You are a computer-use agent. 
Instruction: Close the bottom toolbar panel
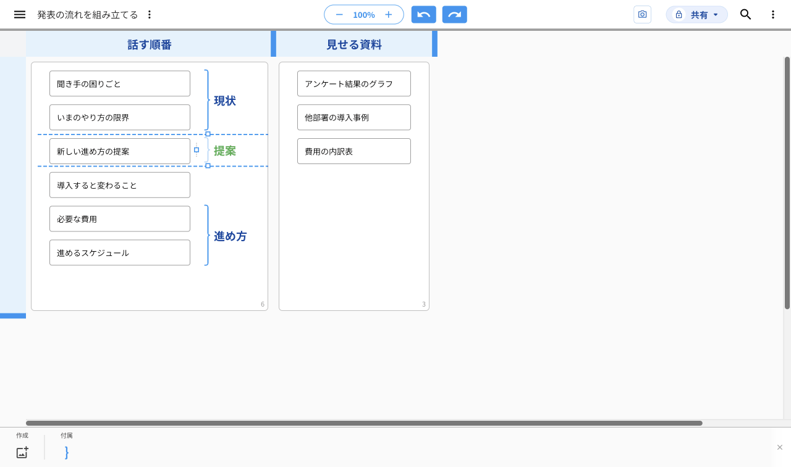pyautogui.click(x=780, y=447)
